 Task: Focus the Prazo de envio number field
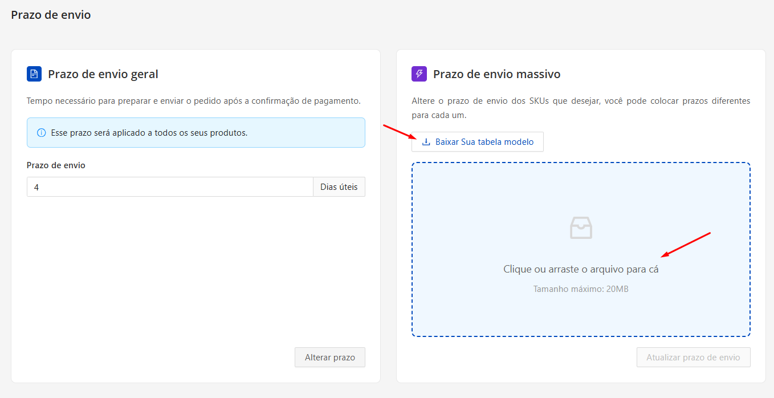tap(170, 187)
